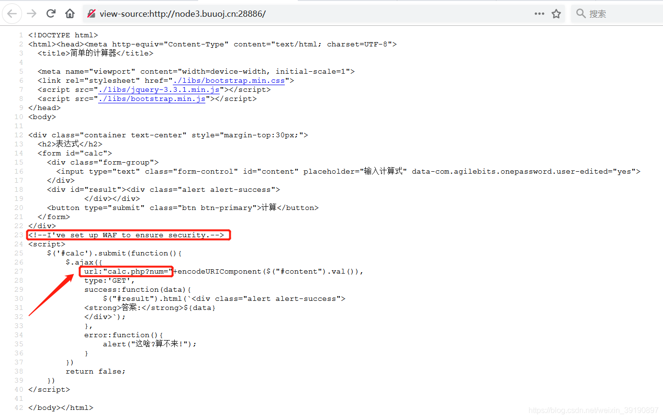The image size is (663, 419).
Task: Click the type:'GET', line
Action: pyautogui.click(x=110, y=280)
